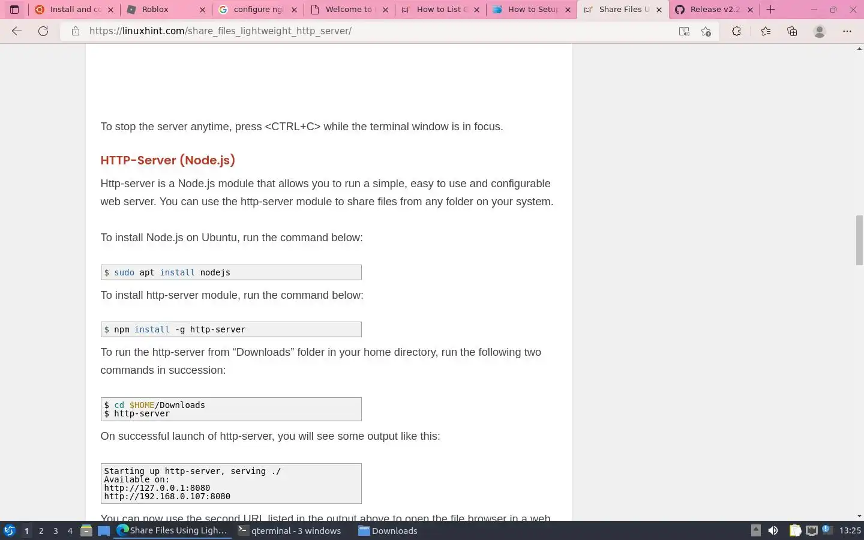Click the 'HTTP-Server (Node.js)' heading
864x540 pixels.
tap(167, 160)
